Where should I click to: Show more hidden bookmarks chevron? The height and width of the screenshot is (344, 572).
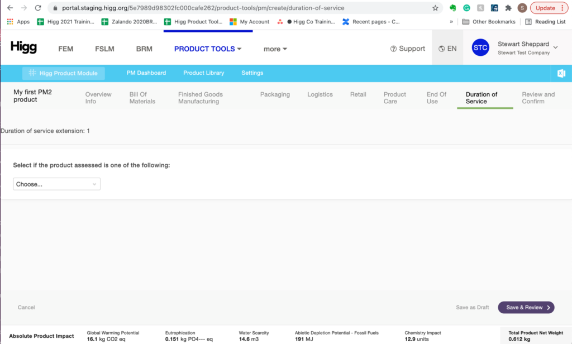click(451, 22)
